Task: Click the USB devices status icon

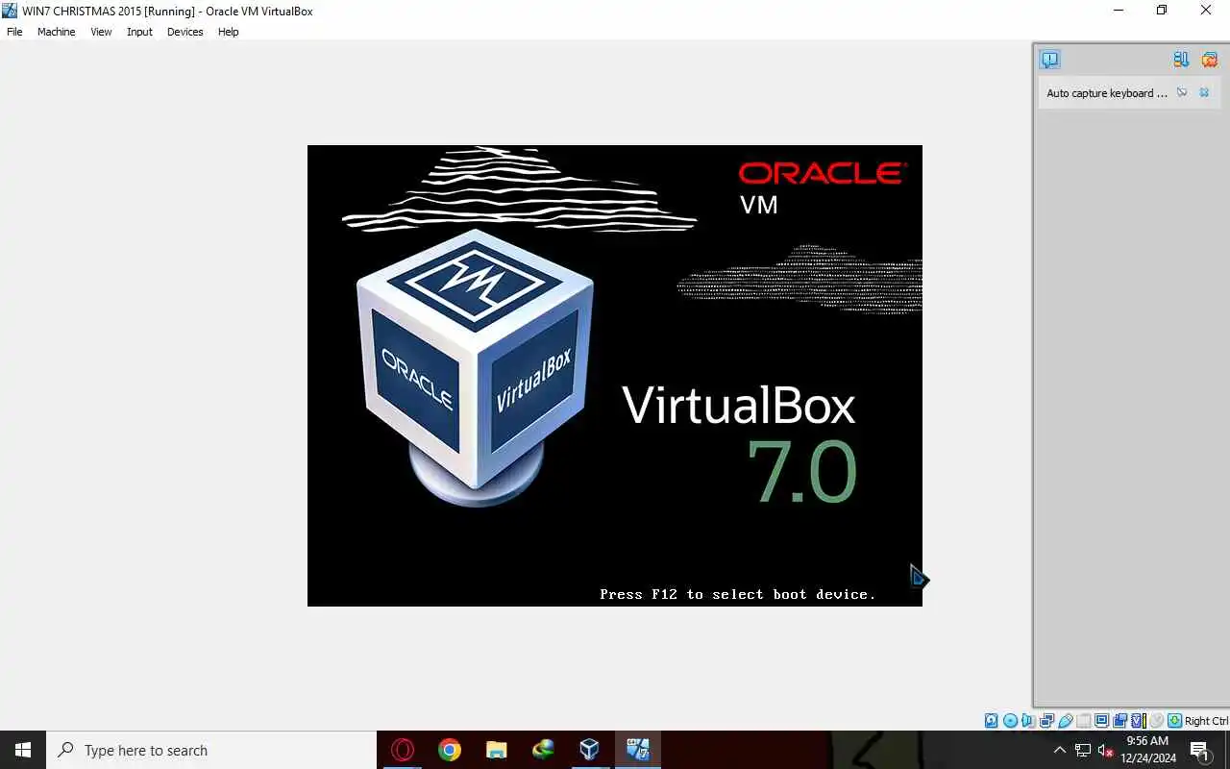Action: 1065,721
